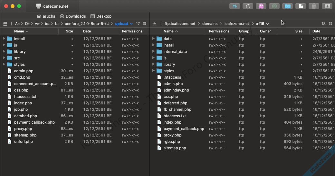The width and height of the screenshot is (335, 176).
Task: Expand the remote internal_data folder
Action: [x=153, y=52]
